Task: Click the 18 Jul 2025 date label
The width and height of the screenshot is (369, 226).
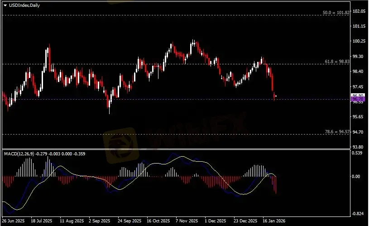Action: click(41, 221)
